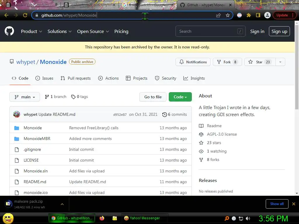Open the Monoxide folder

pos(33,128)
